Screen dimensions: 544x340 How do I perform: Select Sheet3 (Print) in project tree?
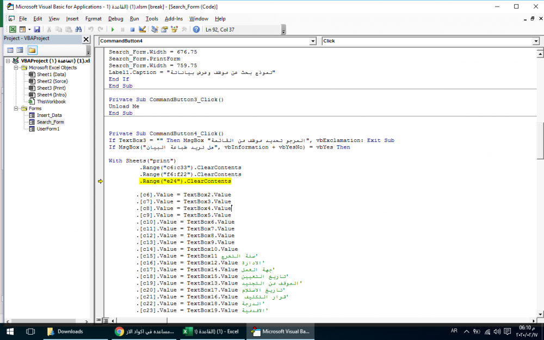click(x=51, y=88)
